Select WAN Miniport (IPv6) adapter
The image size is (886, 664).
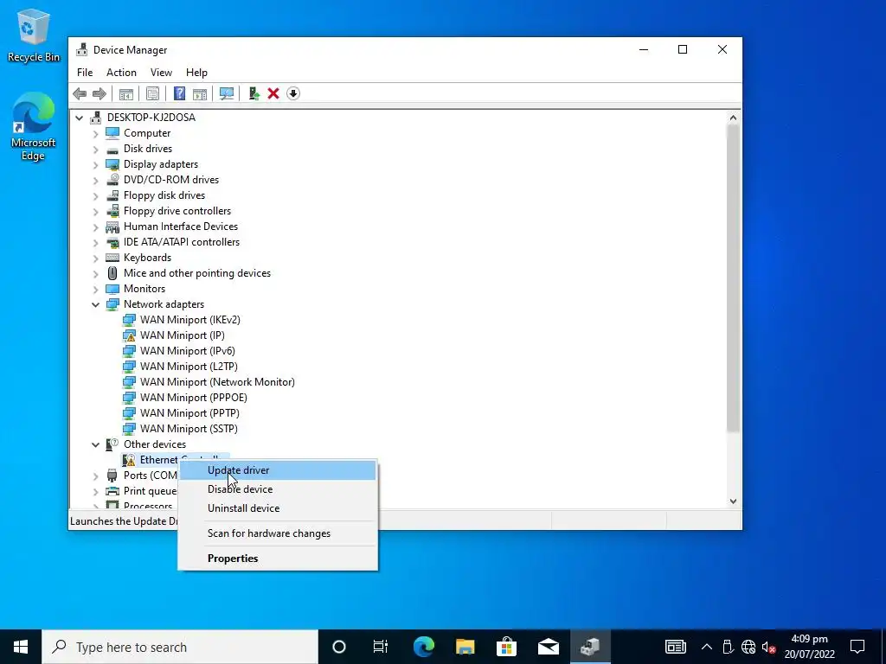click(x=188, y=351)
